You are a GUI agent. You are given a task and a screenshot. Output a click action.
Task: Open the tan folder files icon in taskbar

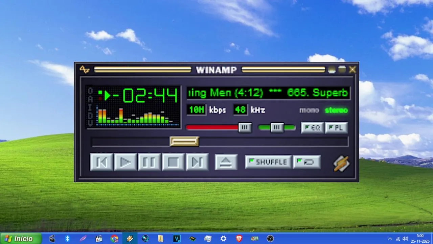(x=161, y=239)
